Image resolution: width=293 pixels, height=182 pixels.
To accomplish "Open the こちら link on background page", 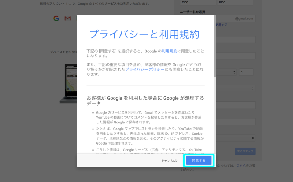I will coord(241,166).
